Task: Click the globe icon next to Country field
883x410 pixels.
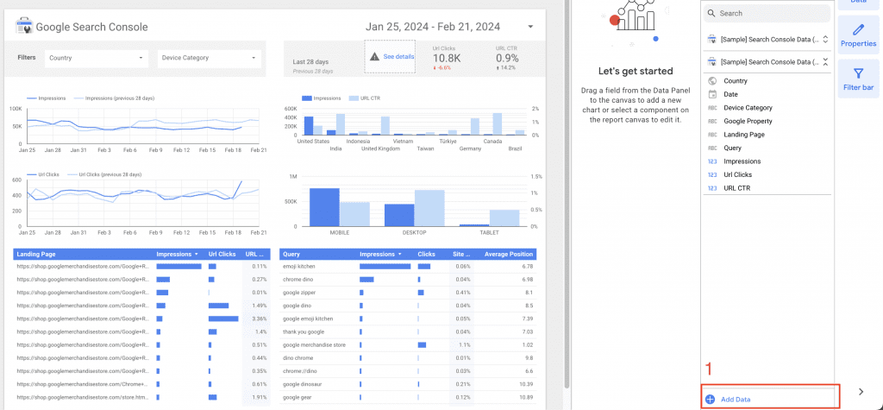Action: click(x=712, y=81)
